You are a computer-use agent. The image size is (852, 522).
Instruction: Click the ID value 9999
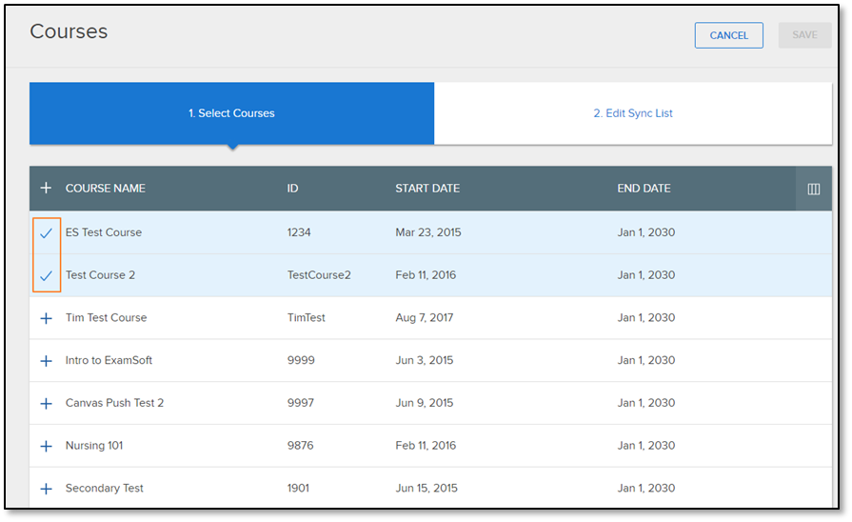[301, 360]
